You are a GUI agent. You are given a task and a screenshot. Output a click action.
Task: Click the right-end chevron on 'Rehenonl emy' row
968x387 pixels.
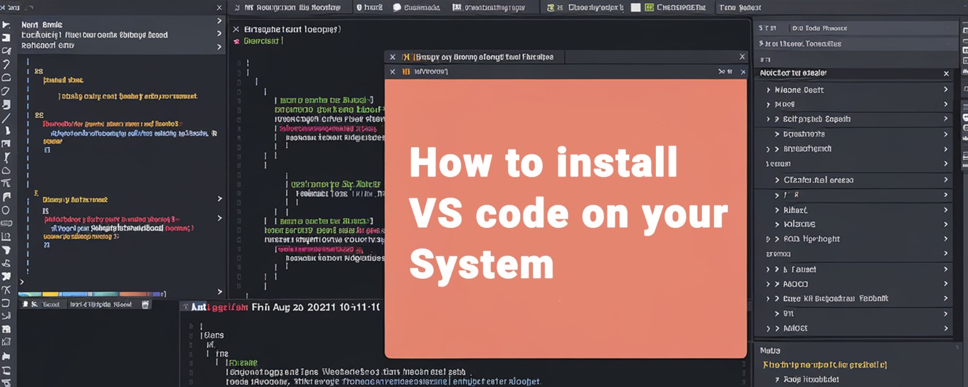tap(220, 47)
